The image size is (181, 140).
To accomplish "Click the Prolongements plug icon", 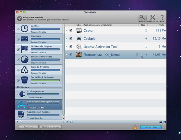I will pyautogui.click(x=21, y=94).
